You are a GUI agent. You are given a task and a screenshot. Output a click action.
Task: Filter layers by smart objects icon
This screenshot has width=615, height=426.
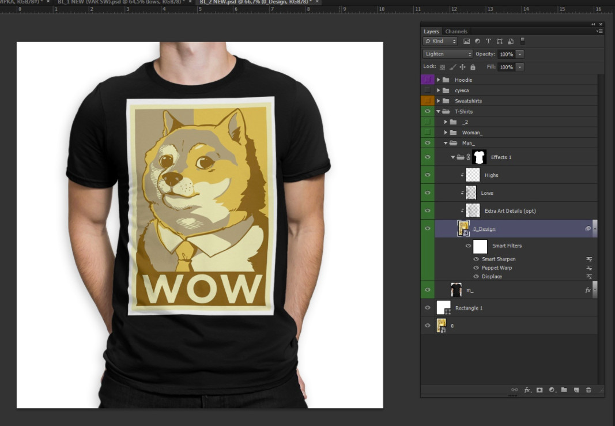coord(511,41)
